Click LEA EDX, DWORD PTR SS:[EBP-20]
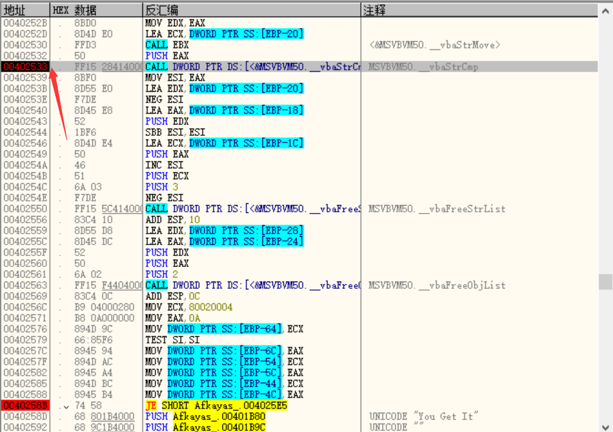The height and width of the screenshot is (432, 613). tap(224, 89)
